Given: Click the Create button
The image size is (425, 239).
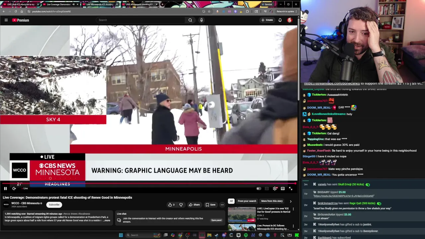Looking at the screenshot, I should click(267, 20).
